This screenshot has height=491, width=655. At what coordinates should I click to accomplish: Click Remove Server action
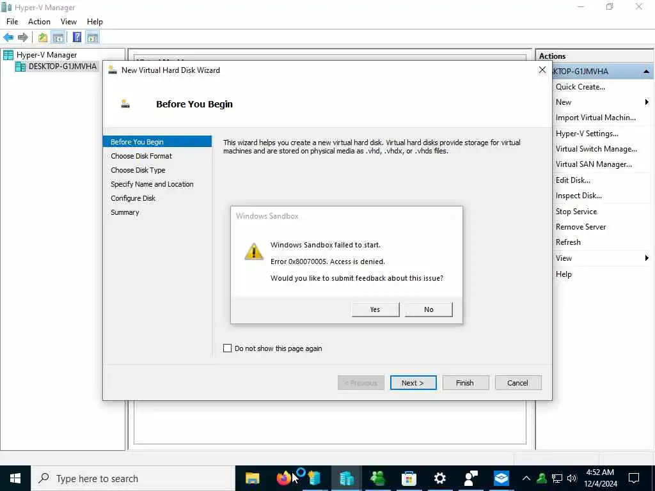click(581, 227)
